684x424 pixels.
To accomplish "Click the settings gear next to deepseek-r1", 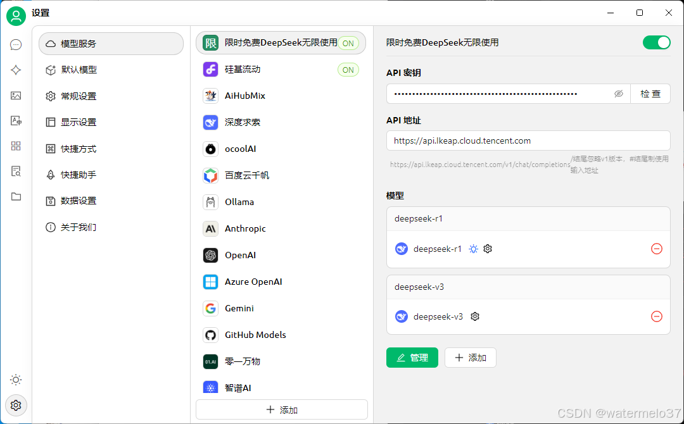I will tap(488, 249).
